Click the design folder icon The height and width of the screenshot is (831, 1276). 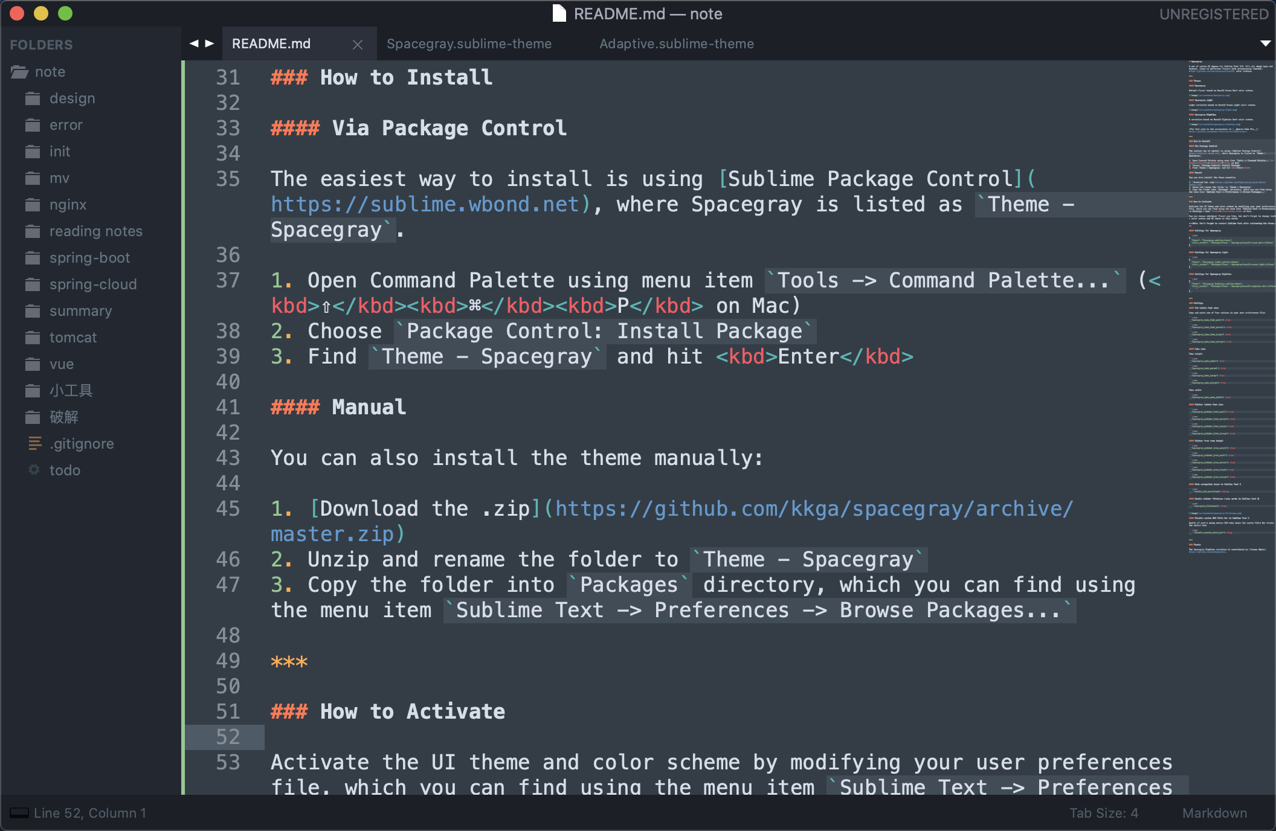tap(33, 98)
